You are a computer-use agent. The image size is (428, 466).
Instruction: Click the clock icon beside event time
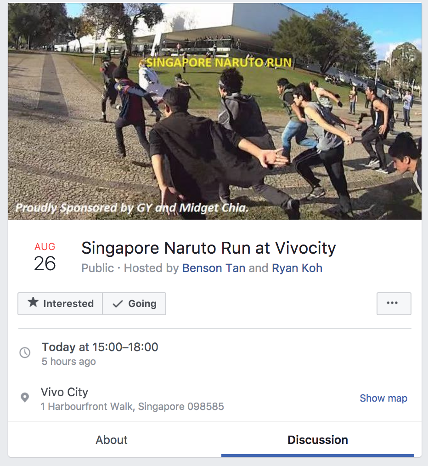[25, 353]
